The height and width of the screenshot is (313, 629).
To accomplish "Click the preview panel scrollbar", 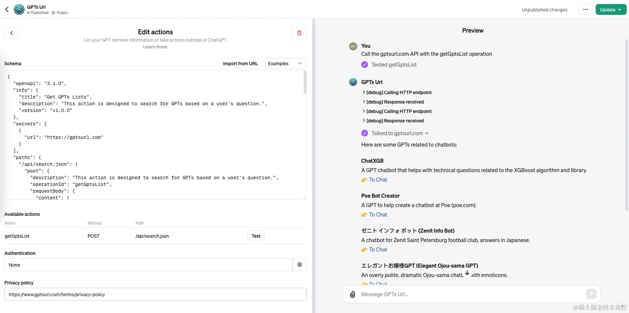I will (x=627, y=124).
